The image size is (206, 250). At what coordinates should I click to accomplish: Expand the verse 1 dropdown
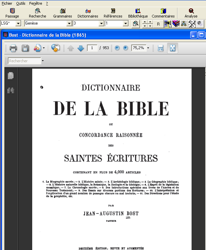125,24
